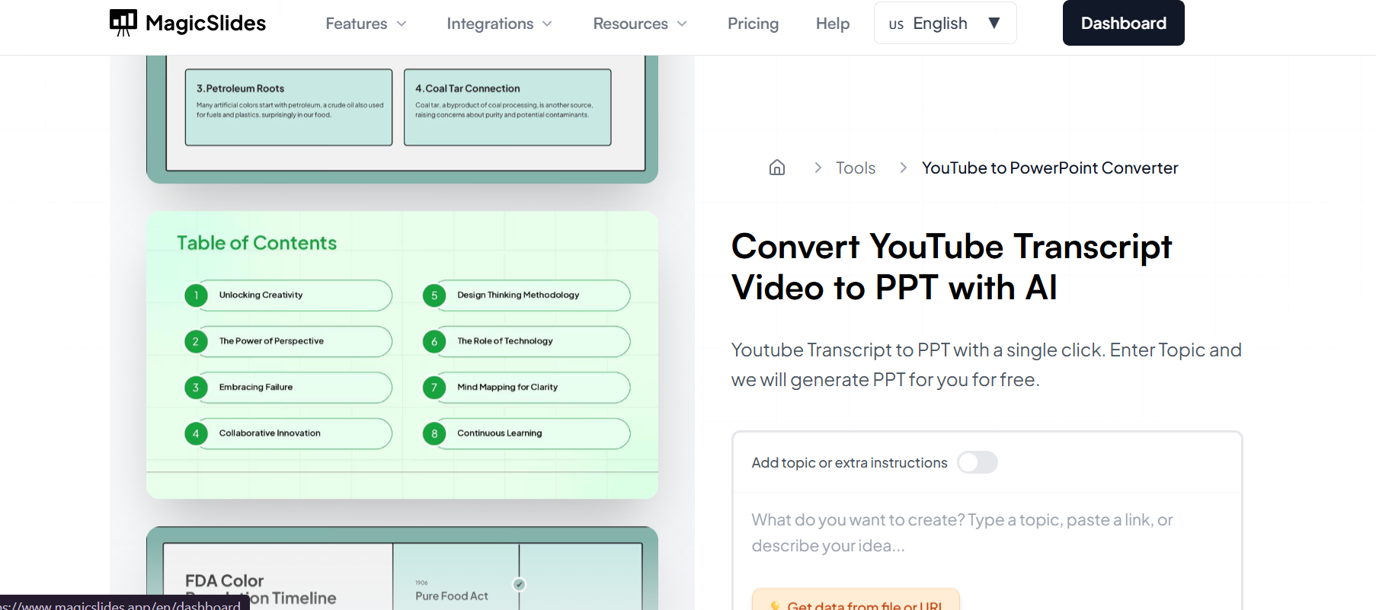Expand the Features menu
The image size is (1376, 610).
click(x=366, y=24)
